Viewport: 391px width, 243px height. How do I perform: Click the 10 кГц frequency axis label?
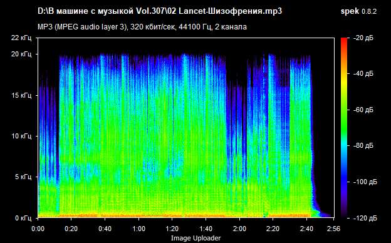click(x=21, y=136)
